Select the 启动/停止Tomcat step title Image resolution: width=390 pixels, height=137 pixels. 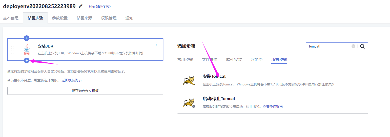coord(219,99)
